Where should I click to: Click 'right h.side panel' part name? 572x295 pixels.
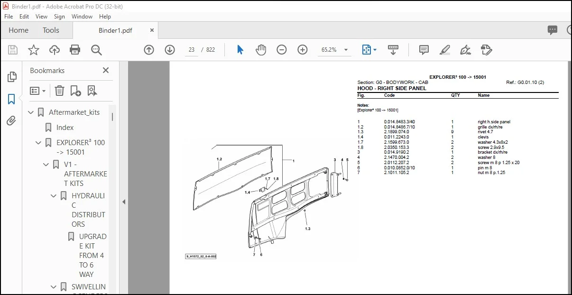coord(494,122)
